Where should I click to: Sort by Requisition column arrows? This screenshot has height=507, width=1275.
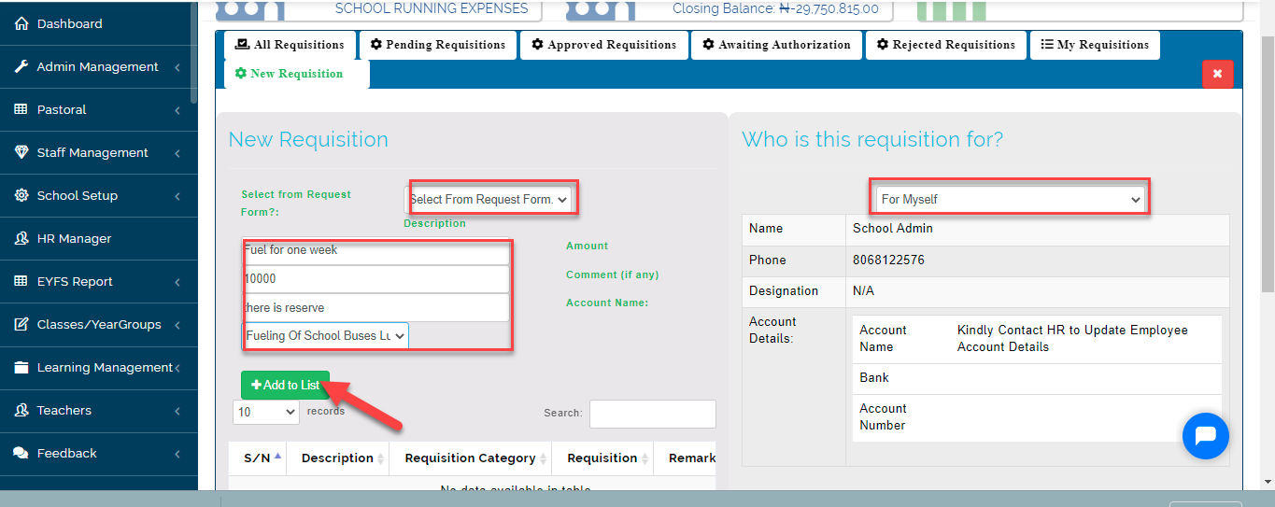pyautogui.click(x=645, y=458)
